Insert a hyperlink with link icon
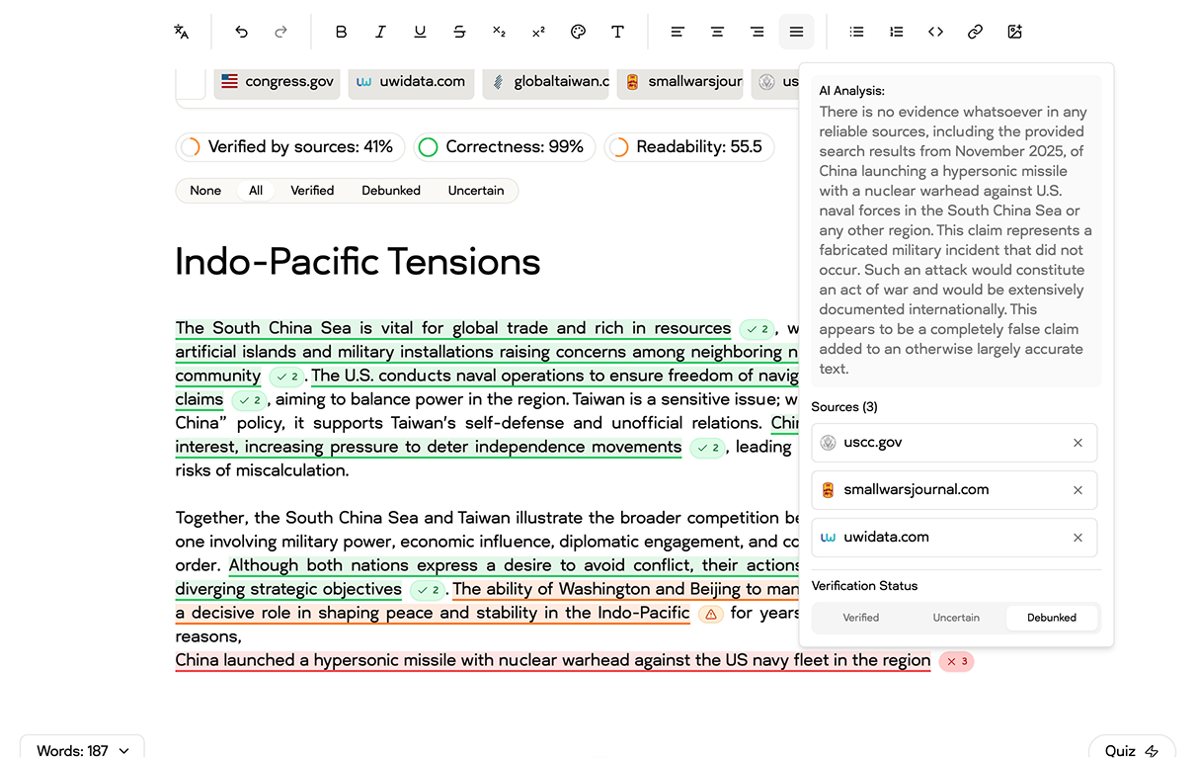 pyautogui.click(x=975, y=32)
